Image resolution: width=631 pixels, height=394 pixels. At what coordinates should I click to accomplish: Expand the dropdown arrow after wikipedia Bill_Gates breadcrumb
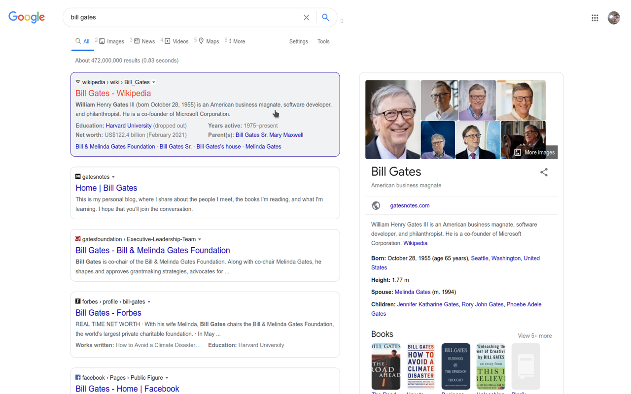click(154, 82)
